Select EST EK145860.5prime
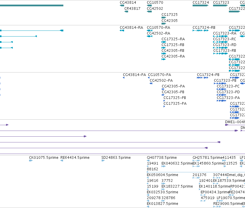The height and width of the screenshot is (208, 245). pyautogui.click(x=208, y=163)
